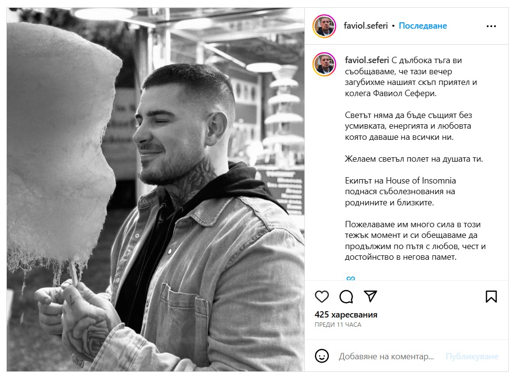Viewport: 519px width, 385px height.
Task: Share post with paper plane icon
Action: point(370,296)
